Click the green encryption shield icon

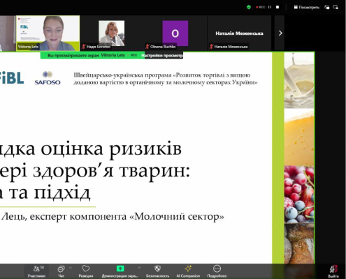[x=249, y=7]
